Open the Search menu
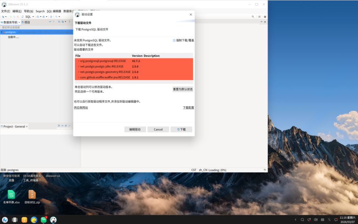The width and height of the screenshot is (358, 224). (40, 11)
